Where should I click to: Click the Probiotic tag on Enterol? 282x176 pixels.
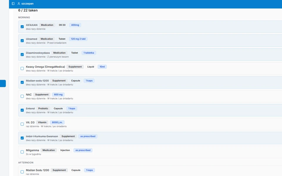pyautogui.click(x=43, y=109)
